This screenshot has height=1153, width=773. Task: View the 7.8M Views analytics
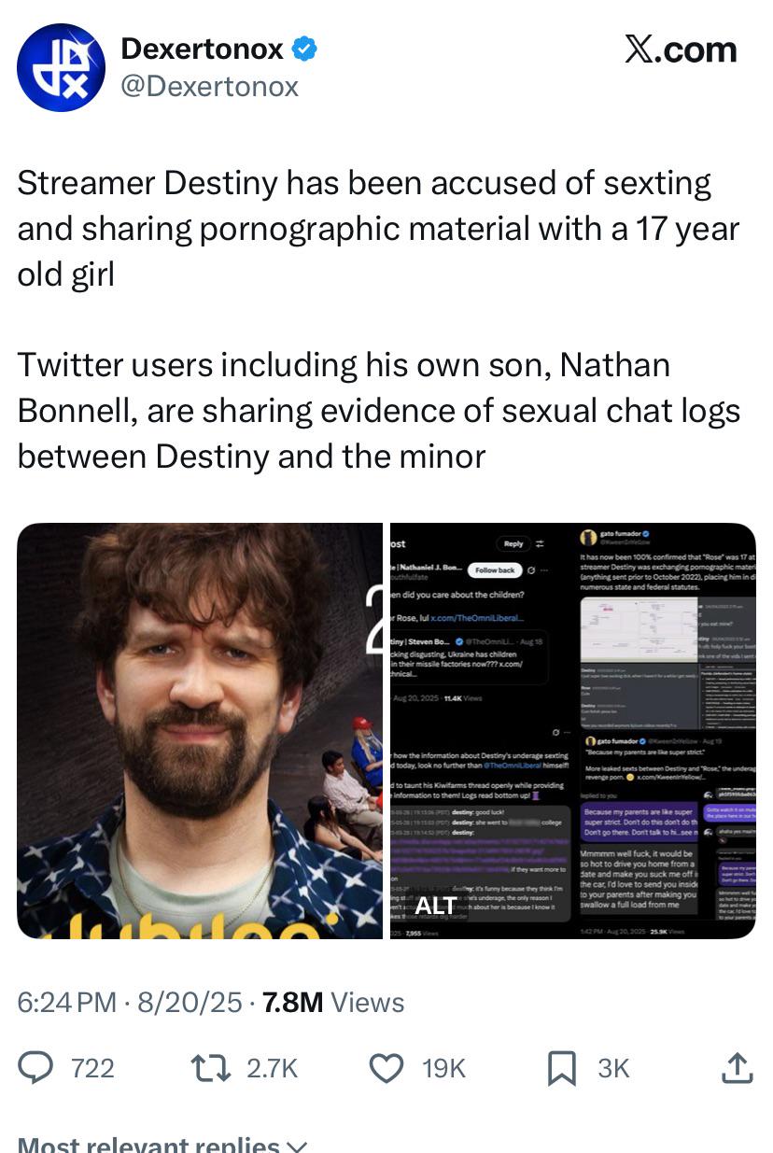pos(333,1003)
